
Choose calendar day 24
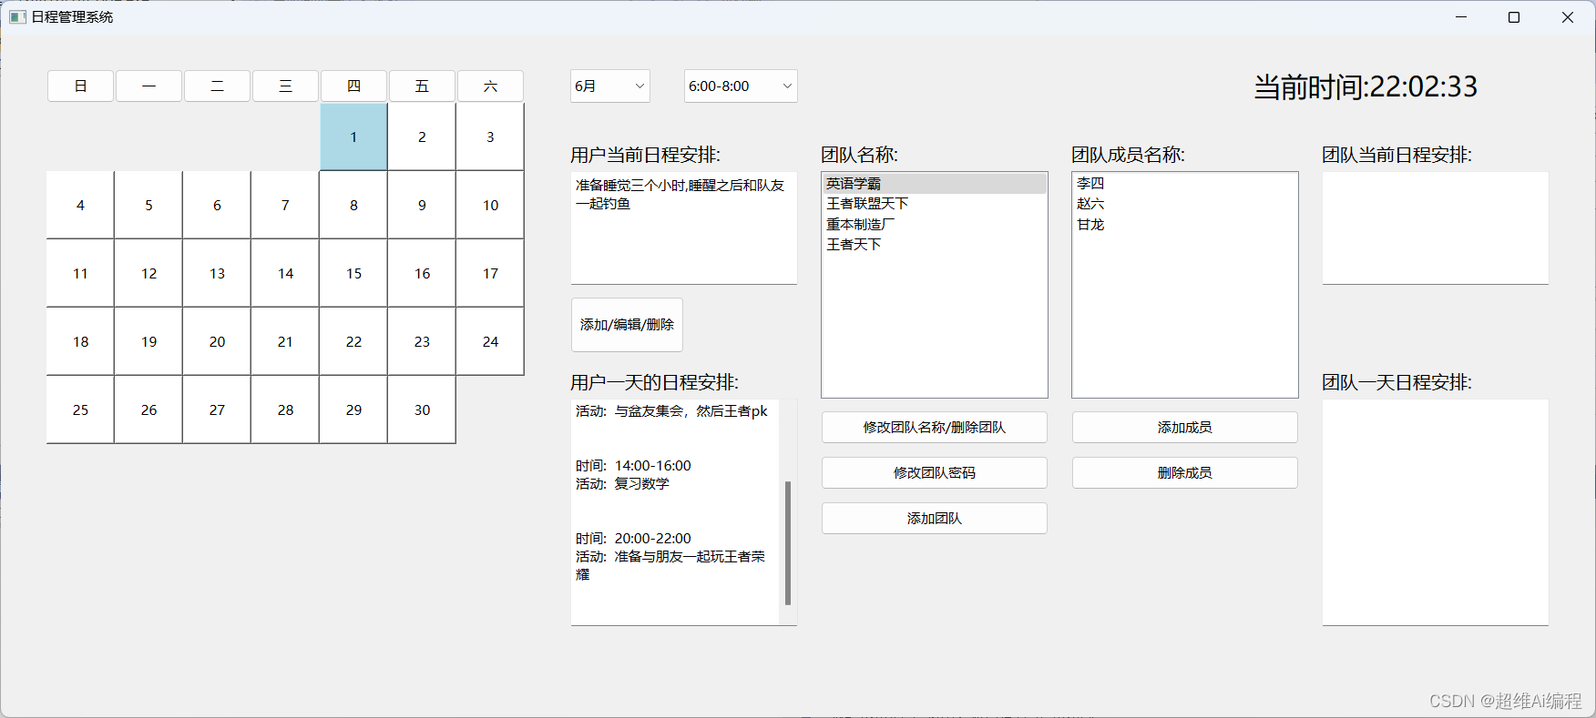(490, 342)
